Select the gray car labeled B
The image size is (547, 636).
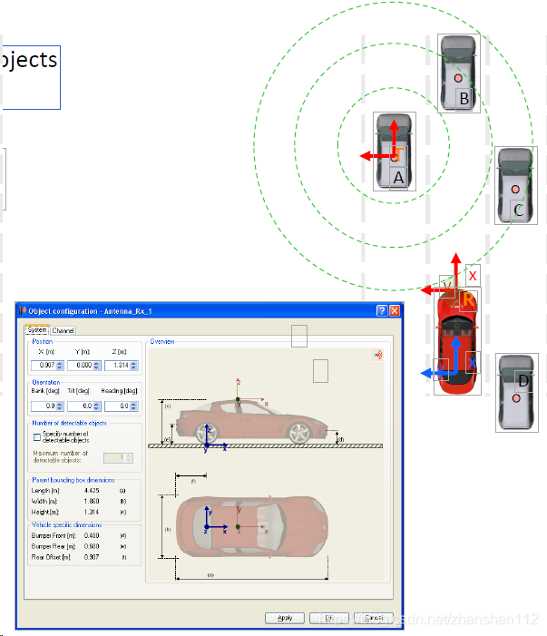[459, 73]
